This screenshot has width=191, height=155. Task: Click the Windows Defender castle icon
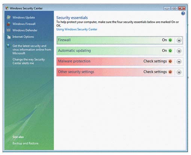[8, 30]
